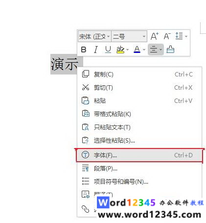206x223 pixels.
Task: Click the center alignment button
Action: tap(154, 50)
